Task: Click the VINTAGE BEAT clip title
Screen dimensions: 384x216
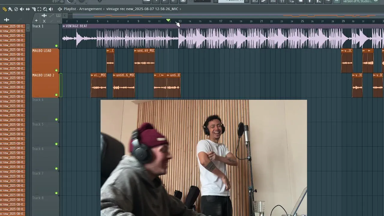Action: coord(76,26)
